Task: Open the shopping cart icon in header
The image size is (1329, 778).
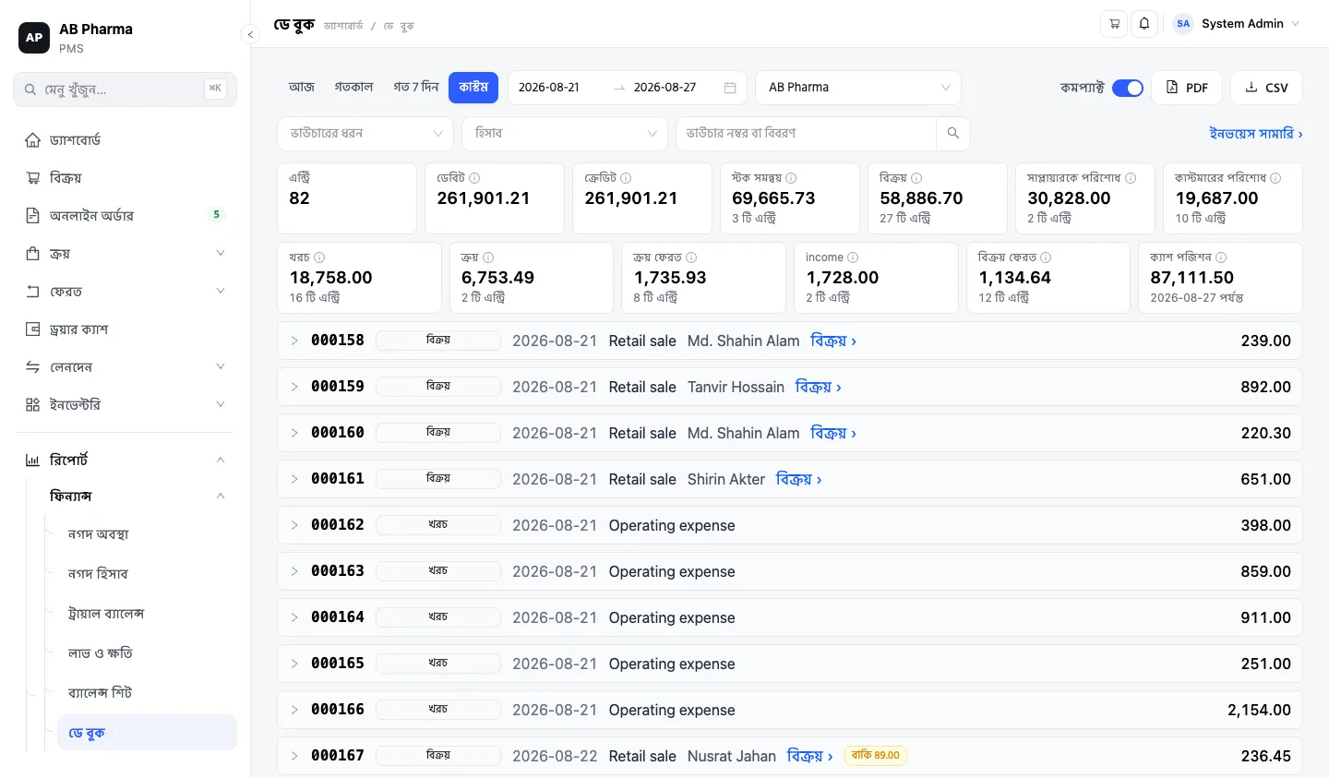Action: (x=1114, y=24)
